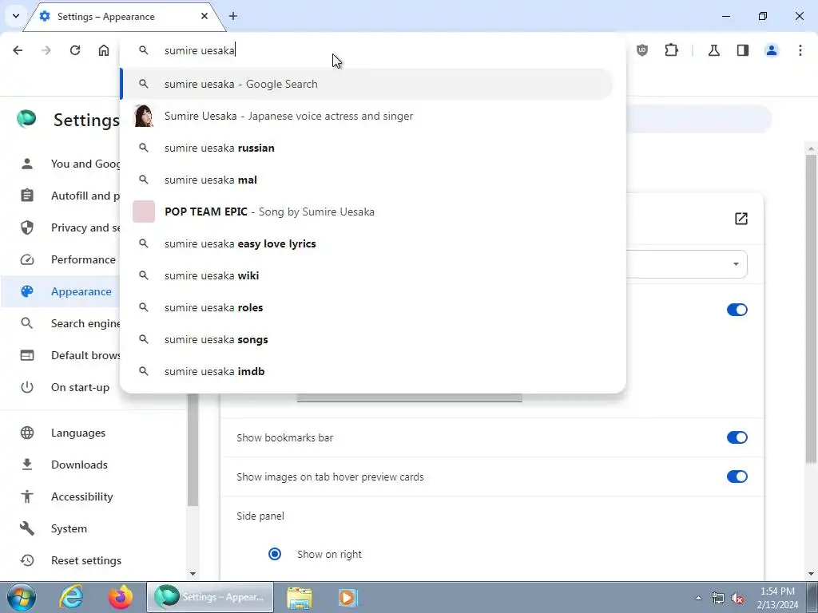Screen dimensions: 818x613
Task: Open the theme external link icon
Action: [741, 219]
